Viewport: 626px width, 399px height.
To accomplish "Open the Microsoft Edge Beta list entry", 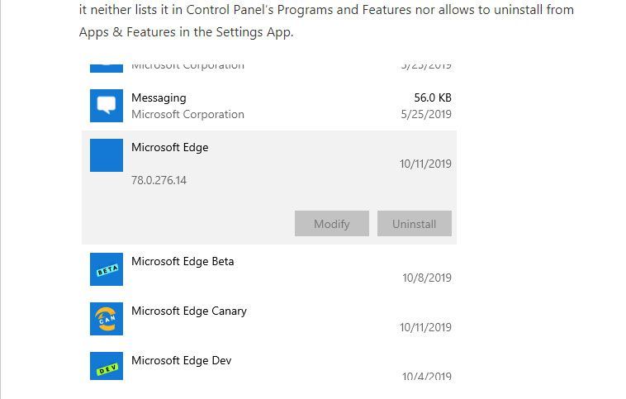I will [269, 269].
